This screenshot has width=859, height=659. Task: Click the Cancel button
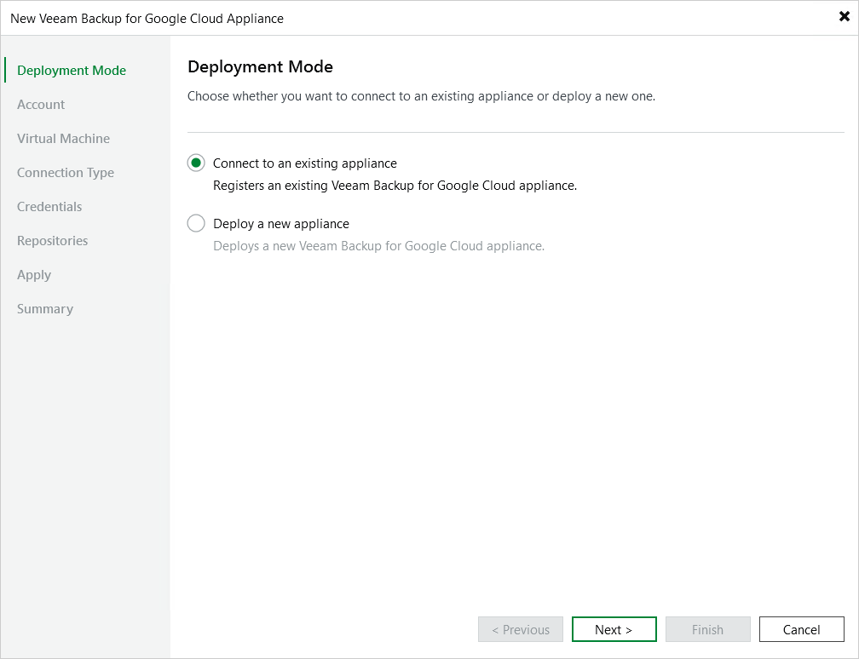[x=801, y=629]
